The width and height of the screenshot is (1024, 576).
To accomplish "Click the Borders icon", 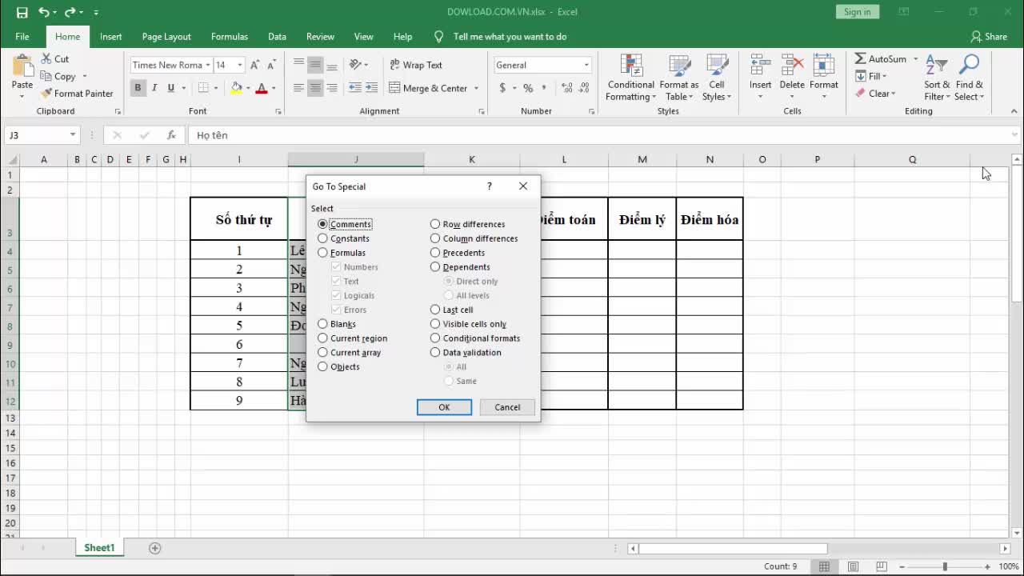I will click(x=203, y=88).
